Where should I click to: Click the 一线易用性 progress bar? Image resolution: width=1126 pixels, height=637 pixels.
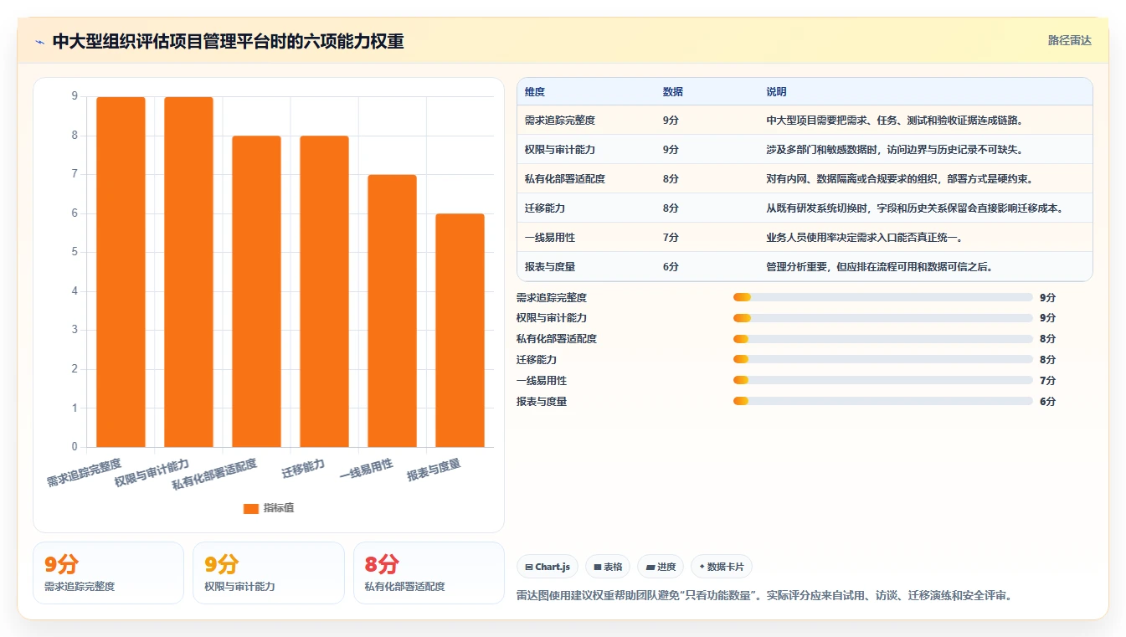coord(883,381)
